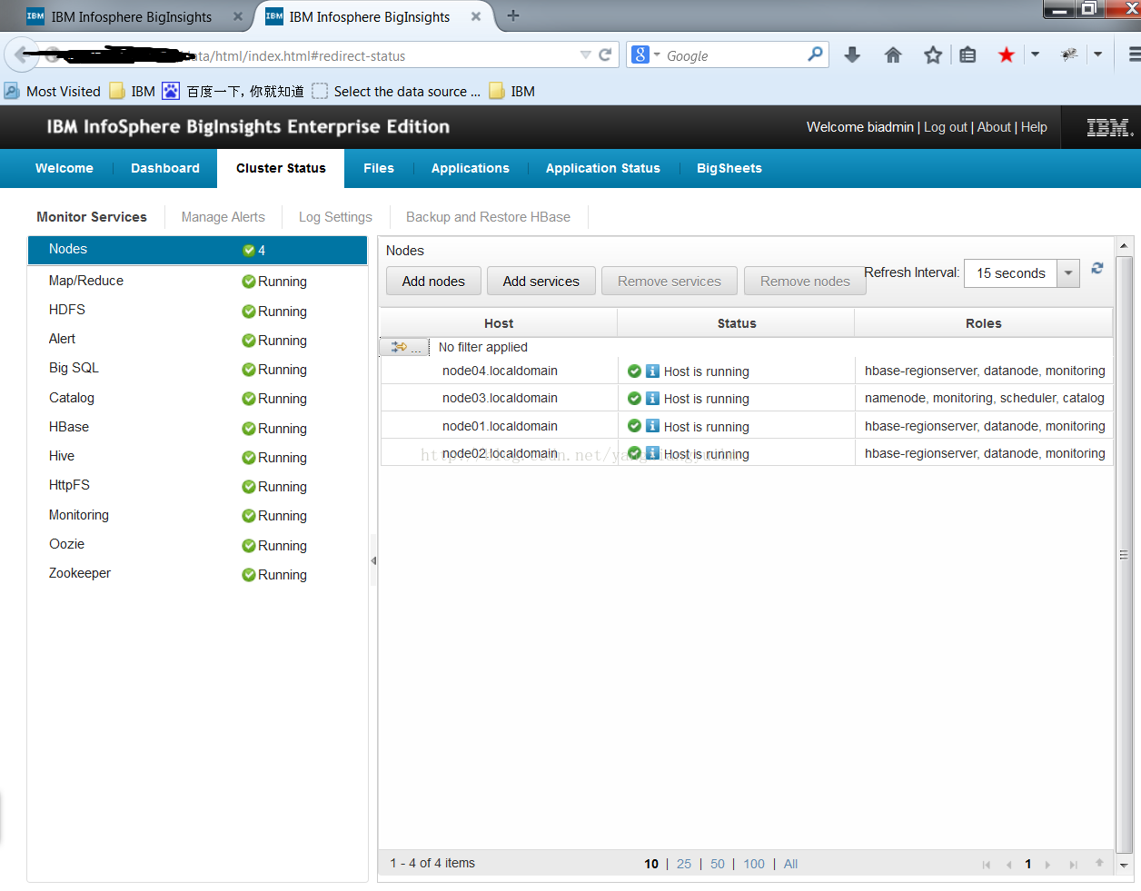Viewport: 1141px width, 891px height.
Task: Click info icon in node01.localdomain row
Action: click(x=652, y=426)
